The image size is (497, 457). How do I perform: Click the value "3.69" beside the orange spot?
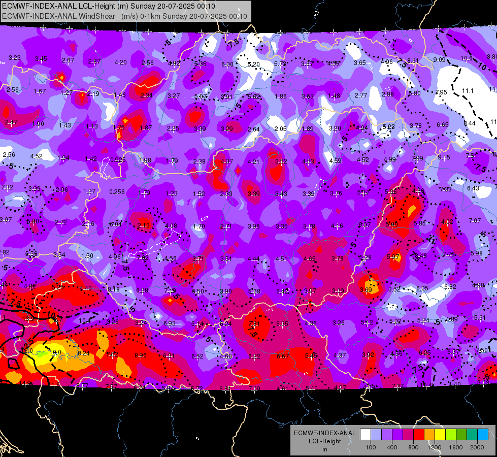click(366, 289)
